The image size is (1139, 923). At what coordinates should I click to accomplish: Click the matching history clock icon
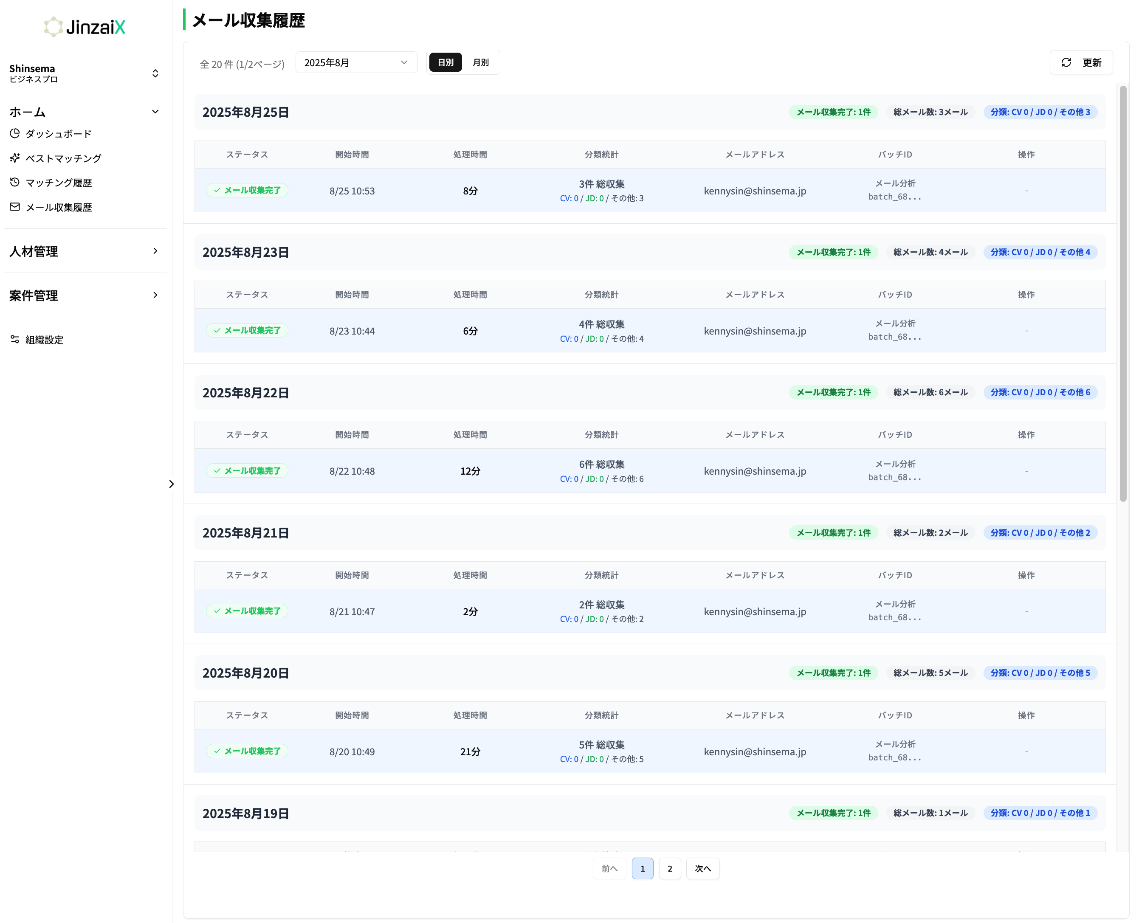point(15,183)
